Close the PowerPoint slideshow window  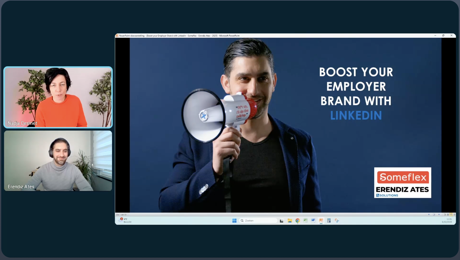451,35
